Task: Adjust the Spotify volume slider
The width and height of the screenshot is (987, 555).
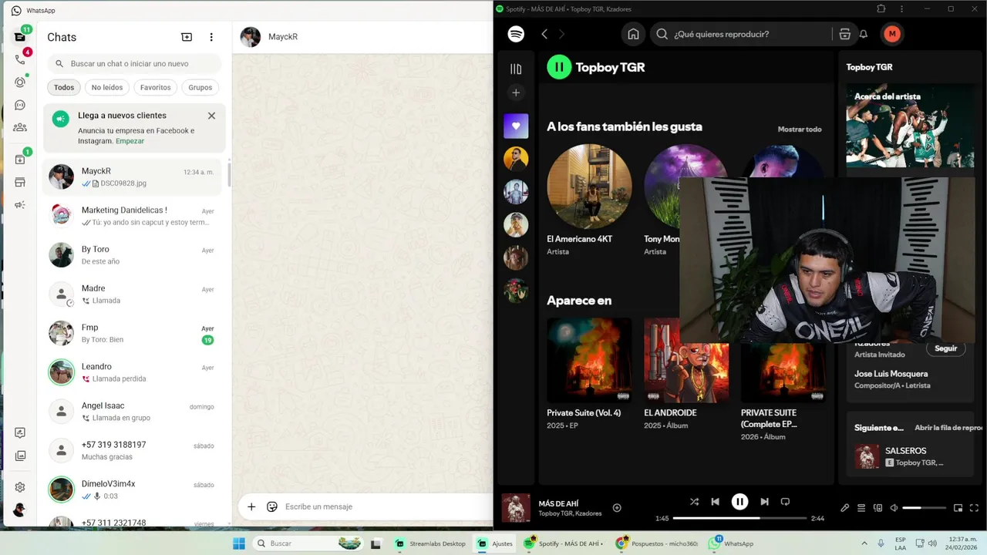Action: pos(924,508)
